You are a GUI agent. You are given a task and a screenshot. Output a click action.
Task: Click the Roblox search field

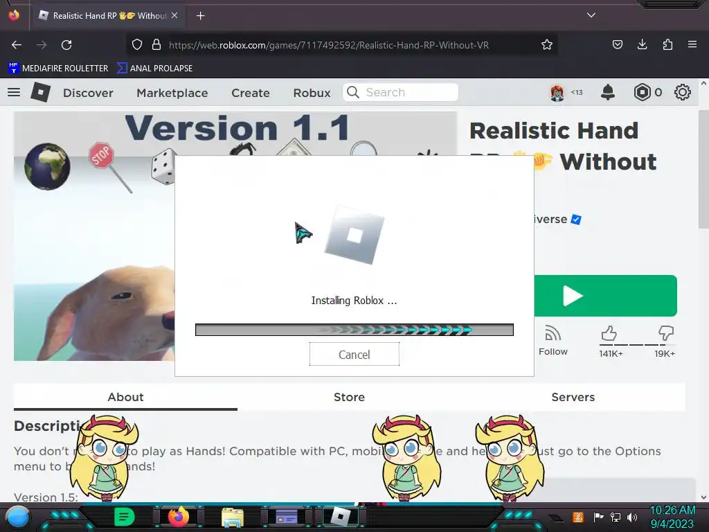400,92
